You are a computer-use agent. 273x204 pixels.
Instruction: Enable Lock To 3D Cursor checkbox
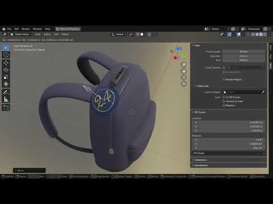click(x=224, y=97)
